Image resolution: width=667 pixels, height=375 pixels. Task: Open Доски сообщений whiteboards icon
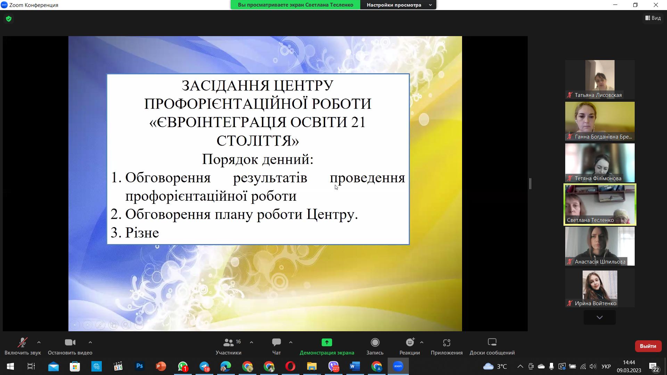(x=492, y=343)
